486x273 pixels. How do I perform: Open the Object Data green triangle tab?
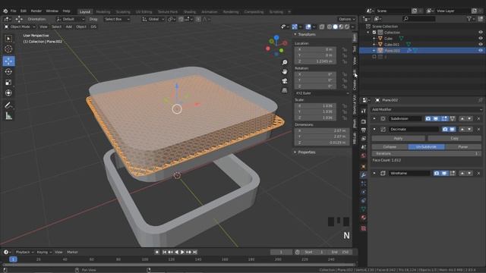pos(364,209)
